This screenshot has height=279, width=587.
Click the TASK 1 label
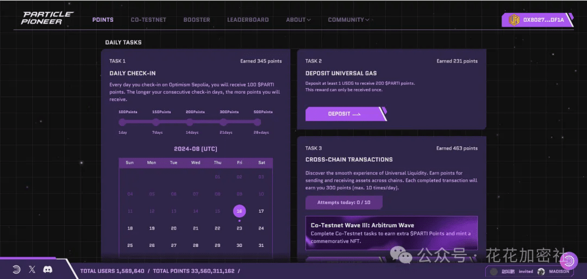tap(117, 61)
